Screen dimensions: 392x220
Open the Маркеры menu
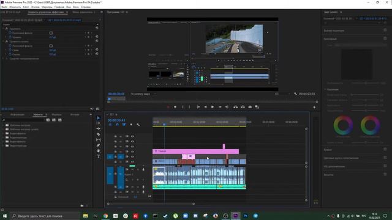[x=47, y=7]
